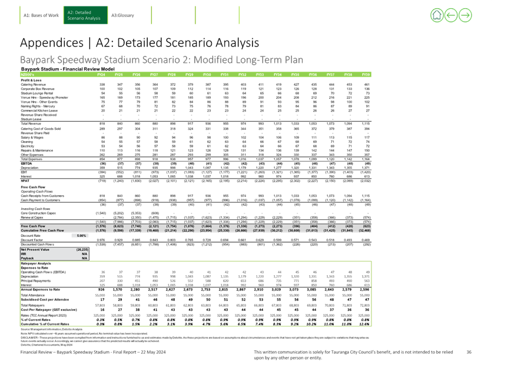This screenshot has width=521, height=368.
Task: Select the 'Electricity' row label
Action: pyautogui.click(x=28, y=146)
